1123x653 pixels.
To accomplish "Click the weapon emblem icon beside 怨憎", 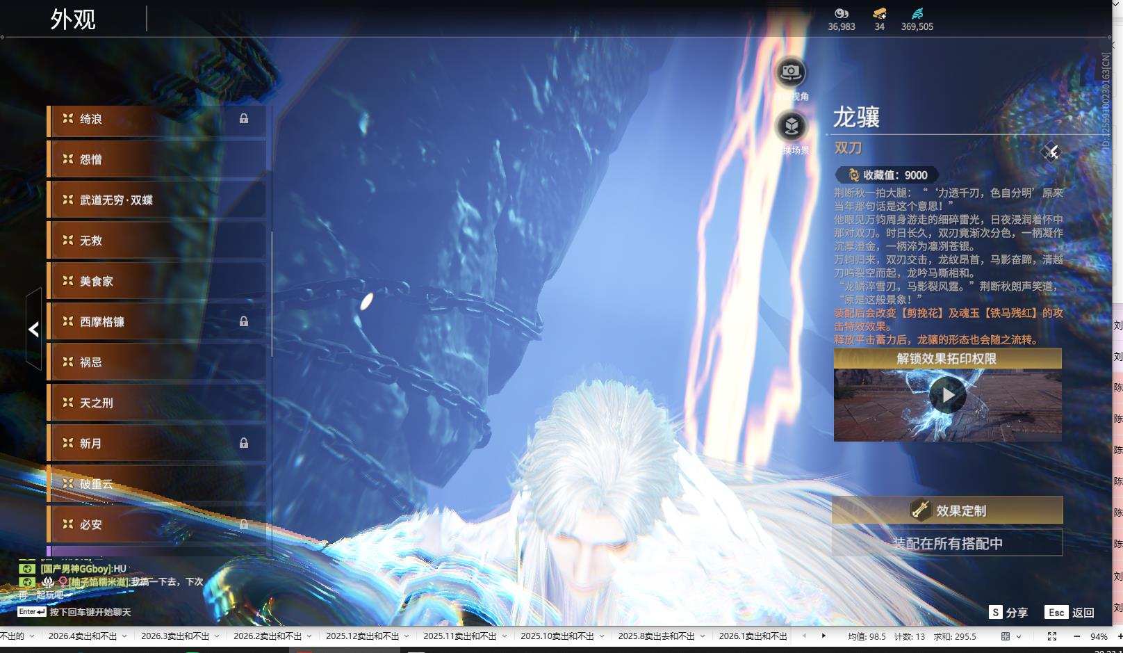I will pos(68,159).
